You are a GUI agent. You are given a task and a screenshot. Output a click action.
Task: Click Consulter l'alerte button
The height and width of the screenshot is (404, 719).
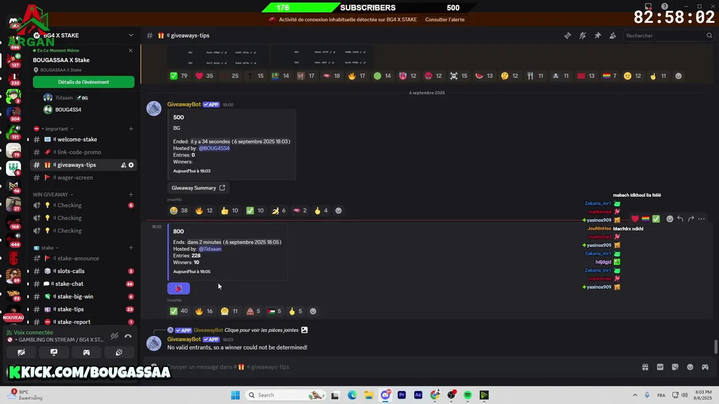pos(445,20)
